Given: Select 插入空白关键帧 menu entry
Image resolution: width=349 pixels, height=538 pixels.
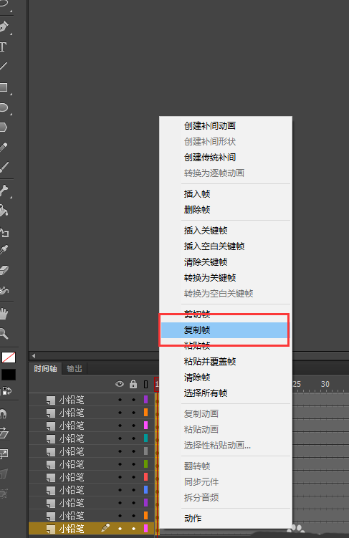Looking at the screenshot, I should [214, 246].
